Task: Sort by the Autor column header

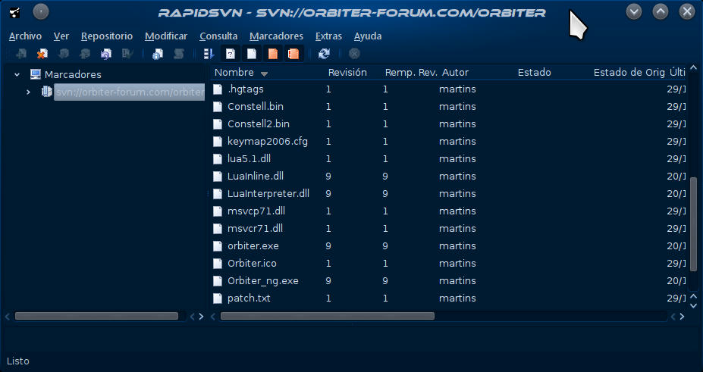Action: (455, 73)
